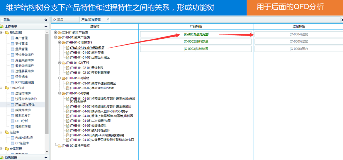Click the grid icon beside QFD分析
Screen dimensions: 343x160
[12, 121]
